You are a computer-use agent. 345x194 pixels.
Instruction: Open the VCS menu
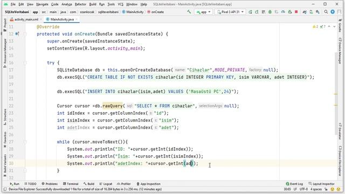120,4
